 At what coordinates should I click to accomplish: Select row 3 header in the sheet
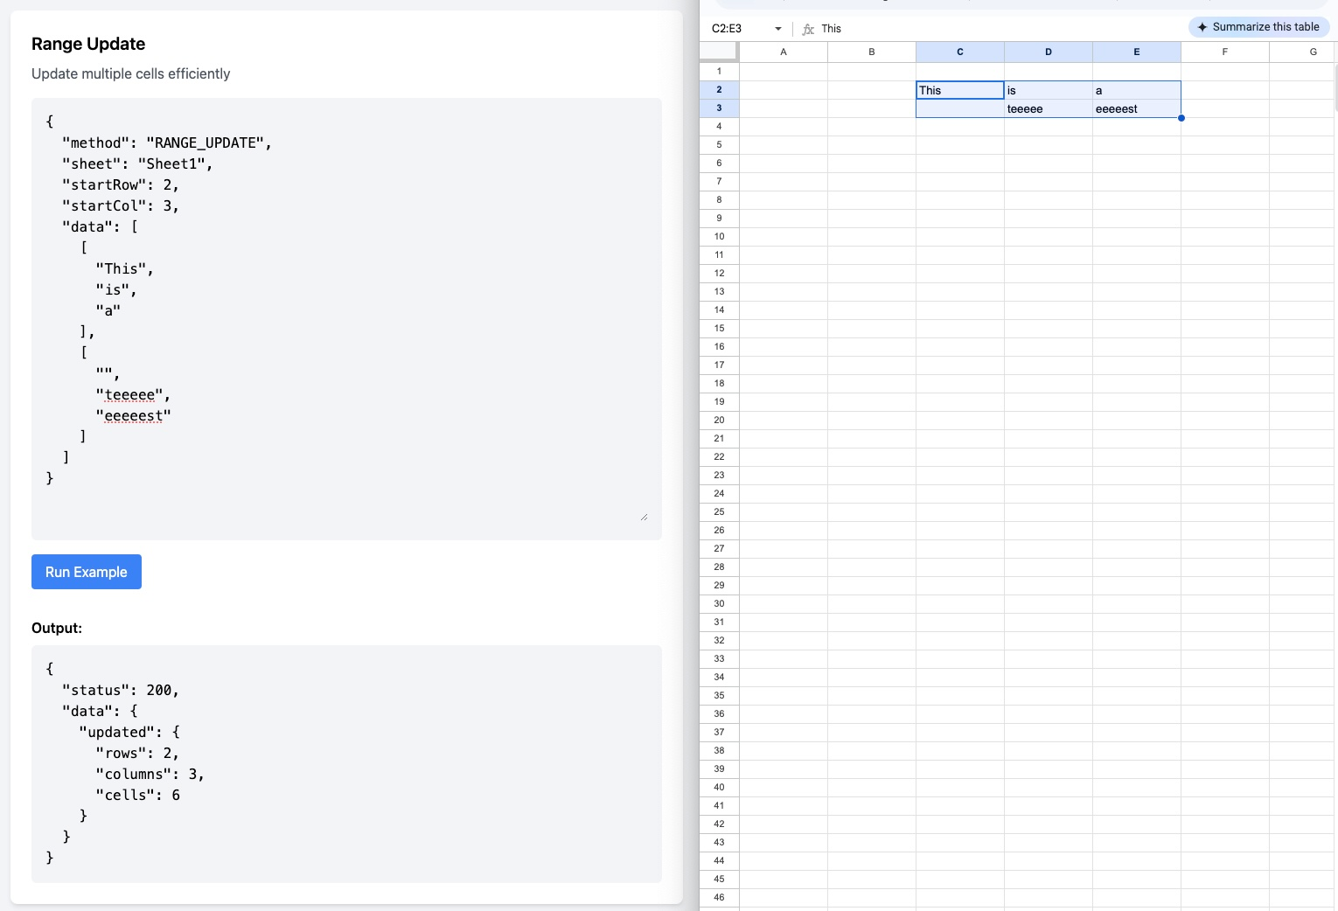[720, 108]
